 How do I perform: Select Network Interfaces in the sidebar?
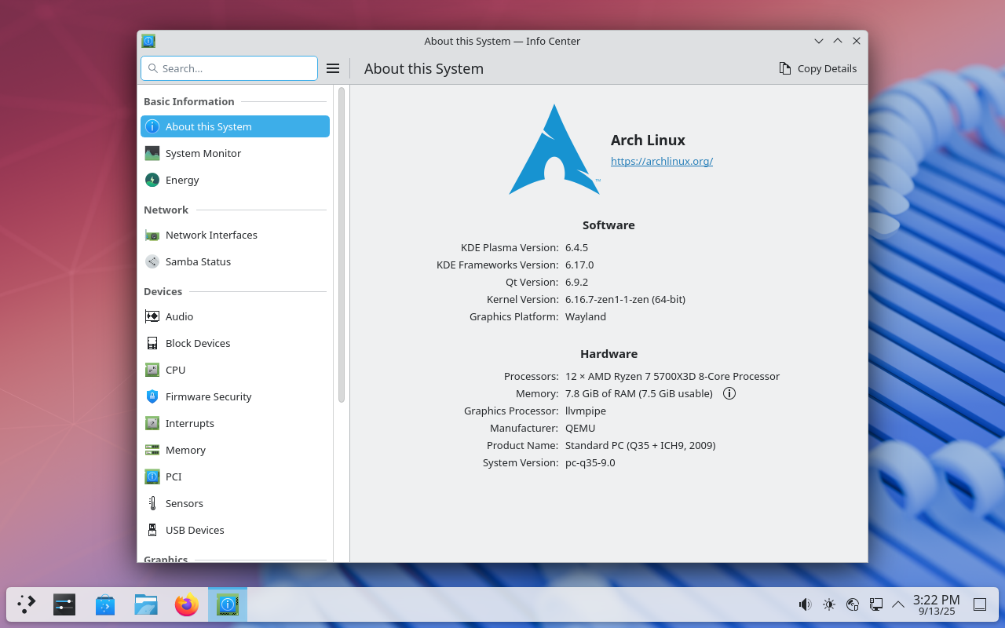pyautogui.click(x=210, y=235)
